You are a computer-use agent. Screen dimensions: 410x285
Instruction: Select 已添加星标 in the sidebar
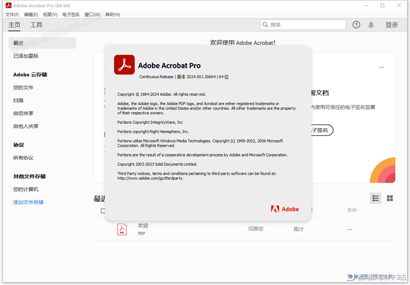pyautogui.click(x=26, y=56)
